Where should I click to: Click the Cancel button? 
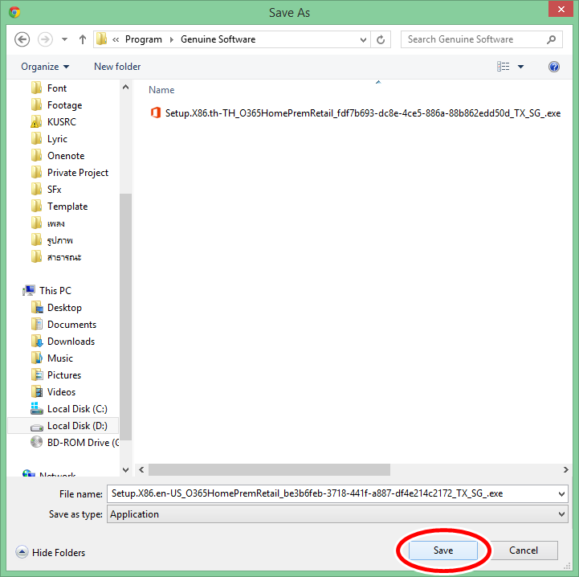pos(524,550)
